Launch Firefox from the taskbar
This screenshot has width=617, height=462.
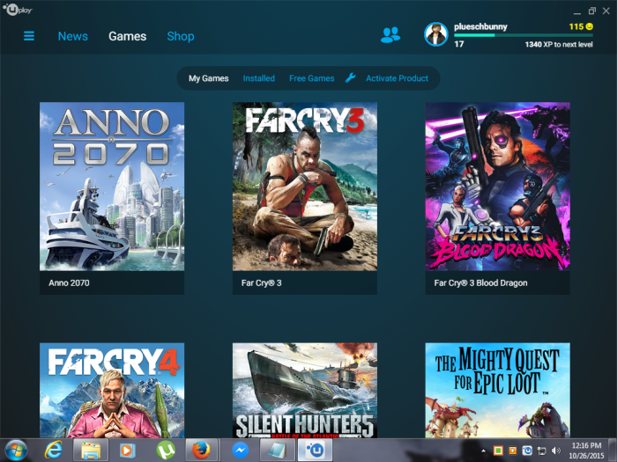[x=201, y=451]
